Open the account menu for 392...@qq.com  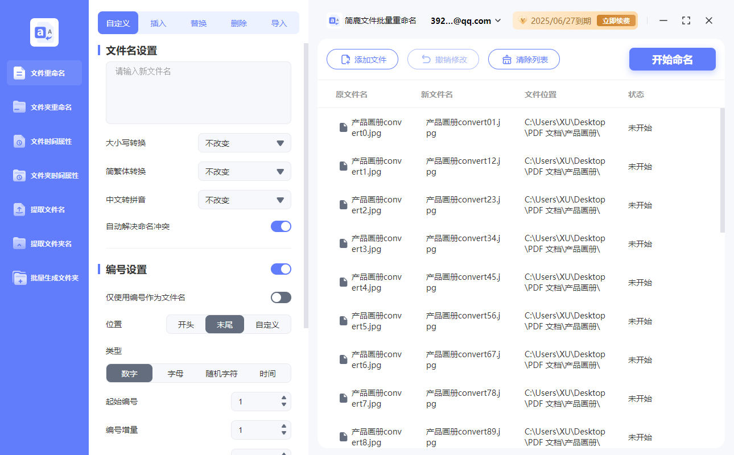coord(464,20)
